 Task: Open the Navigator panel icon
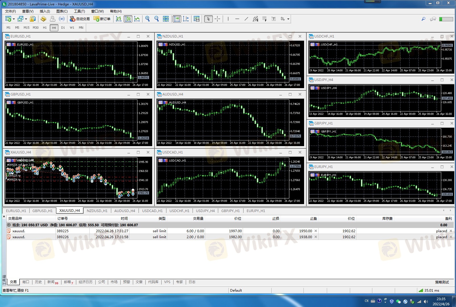tap(43, 19)
